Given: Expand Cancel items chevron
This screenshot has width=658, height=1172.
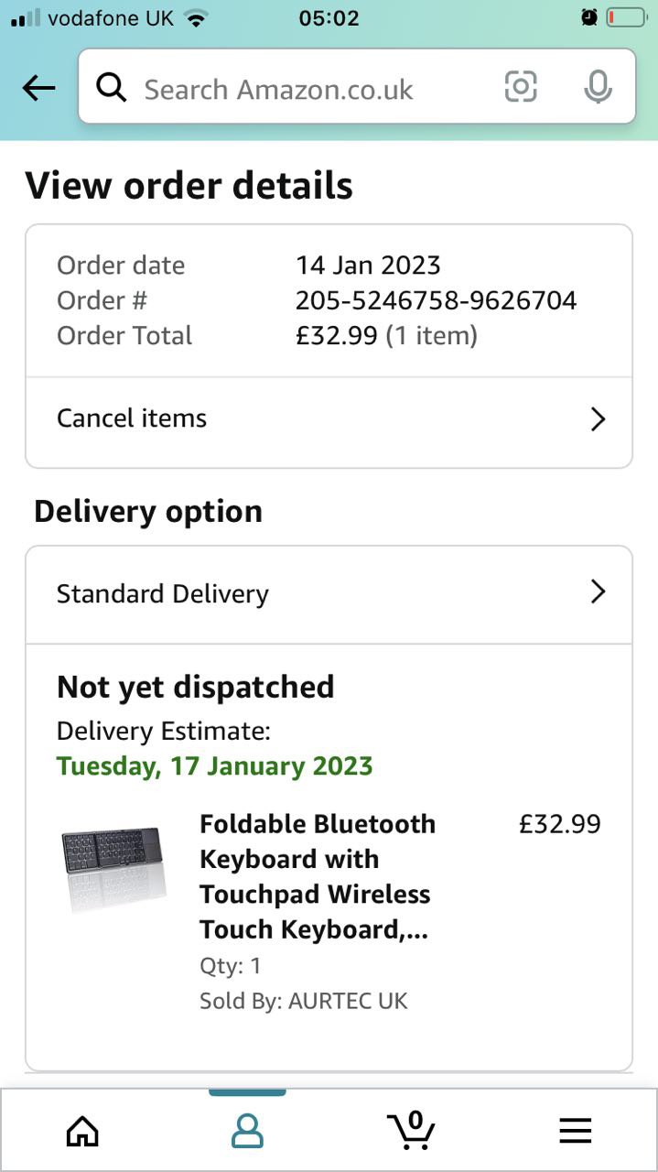Looking at the screenshot, I should click(x=598, y=419).
